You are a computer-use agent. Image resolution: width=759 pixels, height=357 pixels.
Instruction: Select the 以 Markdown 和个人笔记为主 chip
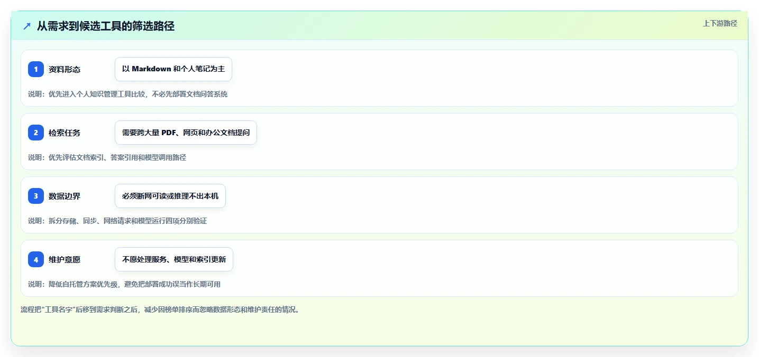tap(173, 69)
